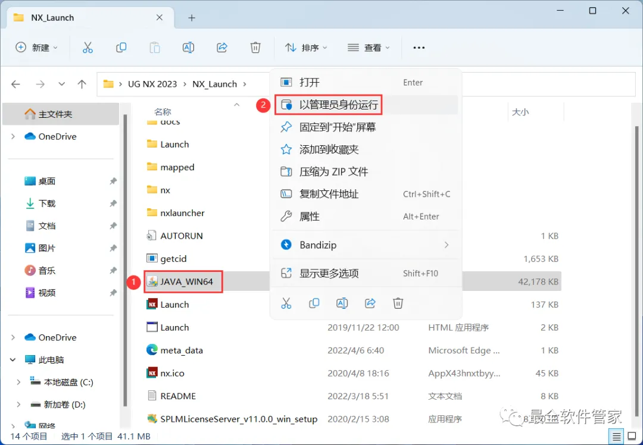Close the NX_Launch tab

160,18
